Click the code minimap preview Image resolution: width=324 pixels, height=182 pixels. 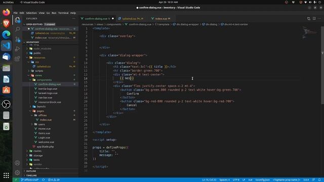[x=310, y=32]
